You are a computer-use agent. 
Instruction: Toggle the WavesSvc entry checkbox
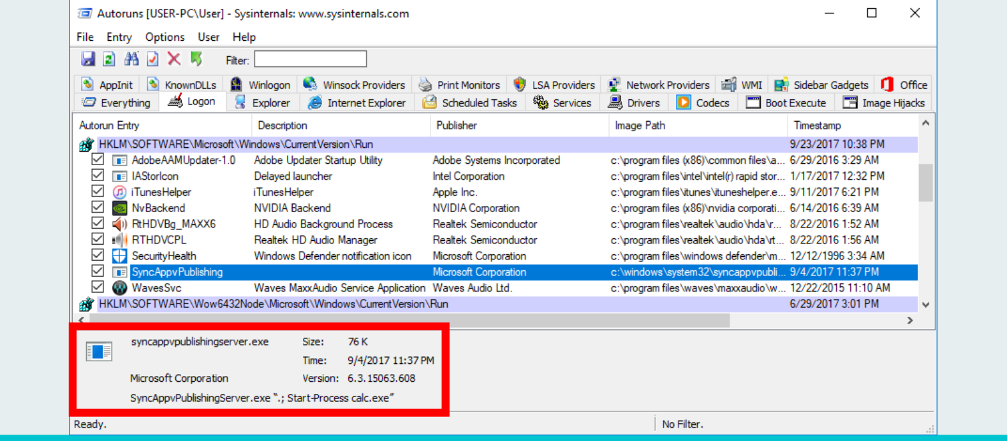98,287
